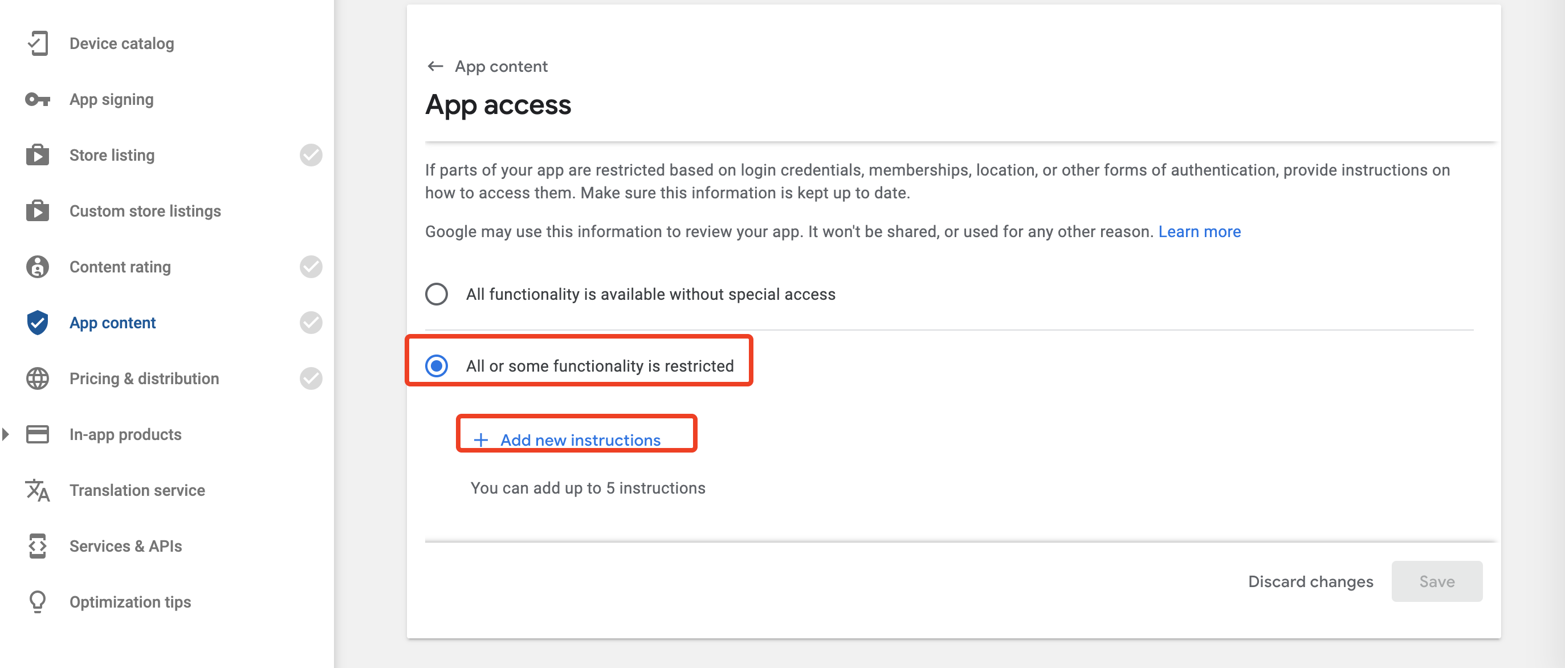Open the Learn more link
This screenshot has width=1565, height=668.
[1199, 231]
